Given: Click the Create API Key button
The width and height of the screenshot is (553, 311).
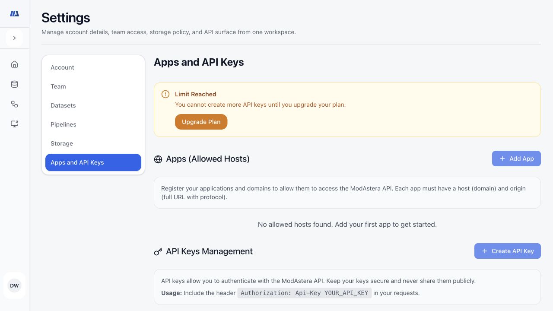Looking at the screenshot, I should [x=508, y=251].
